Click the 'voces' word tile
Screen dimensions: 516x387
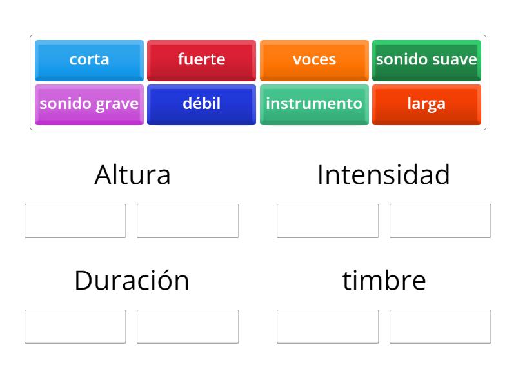point(315,60)
